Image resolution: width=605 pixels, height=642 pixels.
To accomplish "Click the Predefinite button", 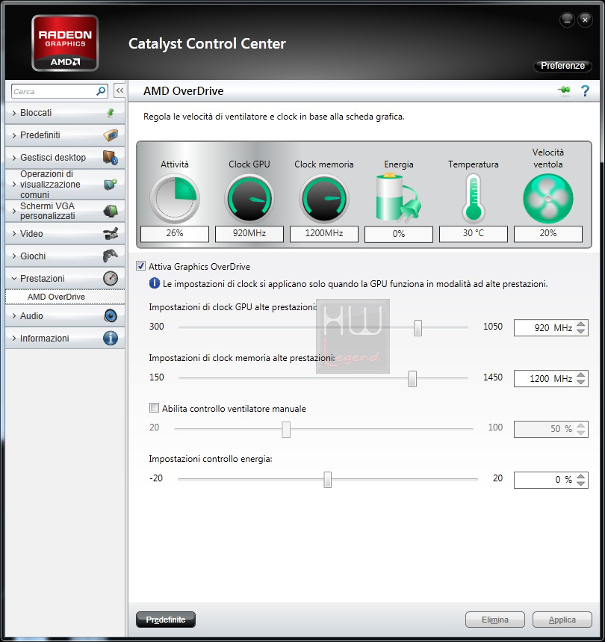I will coord(166,620).
